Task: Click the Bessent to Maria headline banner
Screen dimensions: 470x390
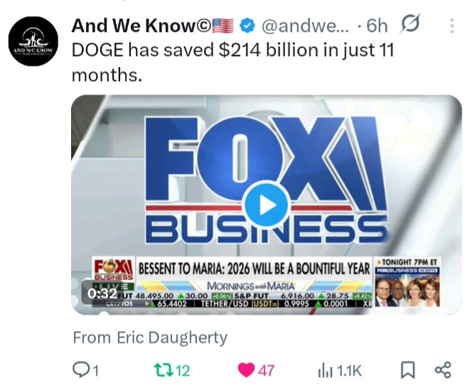Action: pyautogui.click(x=254, y=269)
